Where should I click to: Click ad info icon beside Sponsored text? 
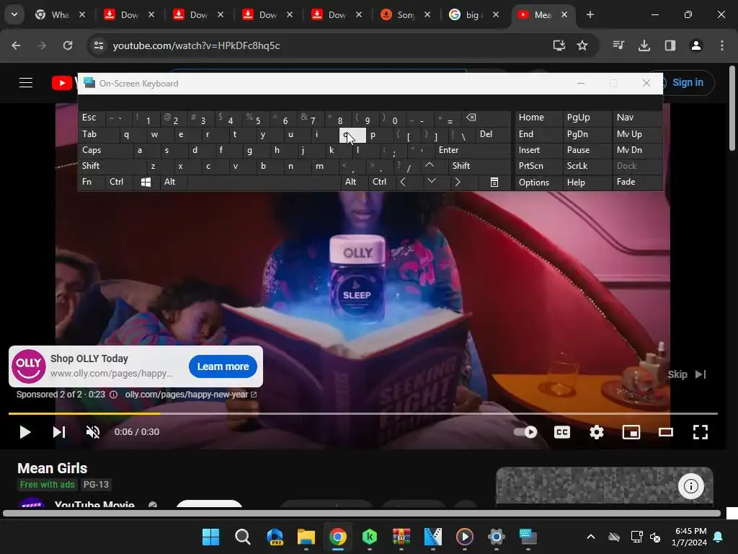coord(113,395)
